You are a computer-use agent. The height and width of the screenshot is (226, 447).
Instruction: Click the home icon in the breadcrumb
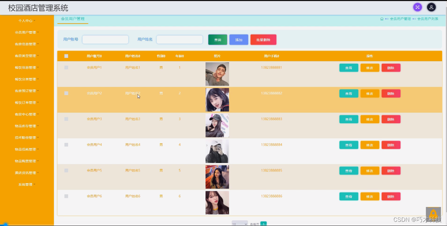(x=382, y=19)
